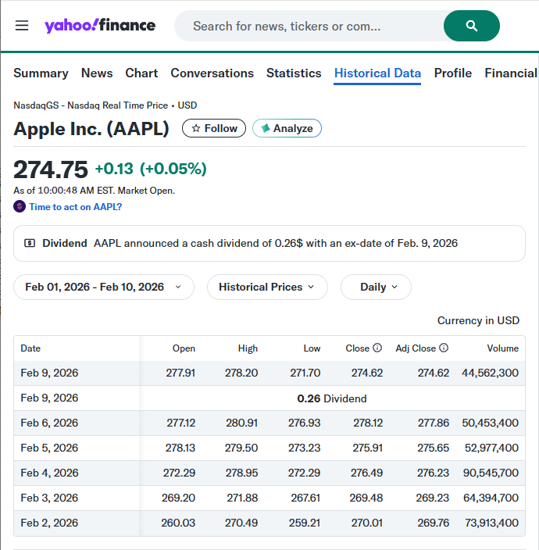Click the 274.75 current price
This screenshot has width=539, height=550.
click(51, 170)
